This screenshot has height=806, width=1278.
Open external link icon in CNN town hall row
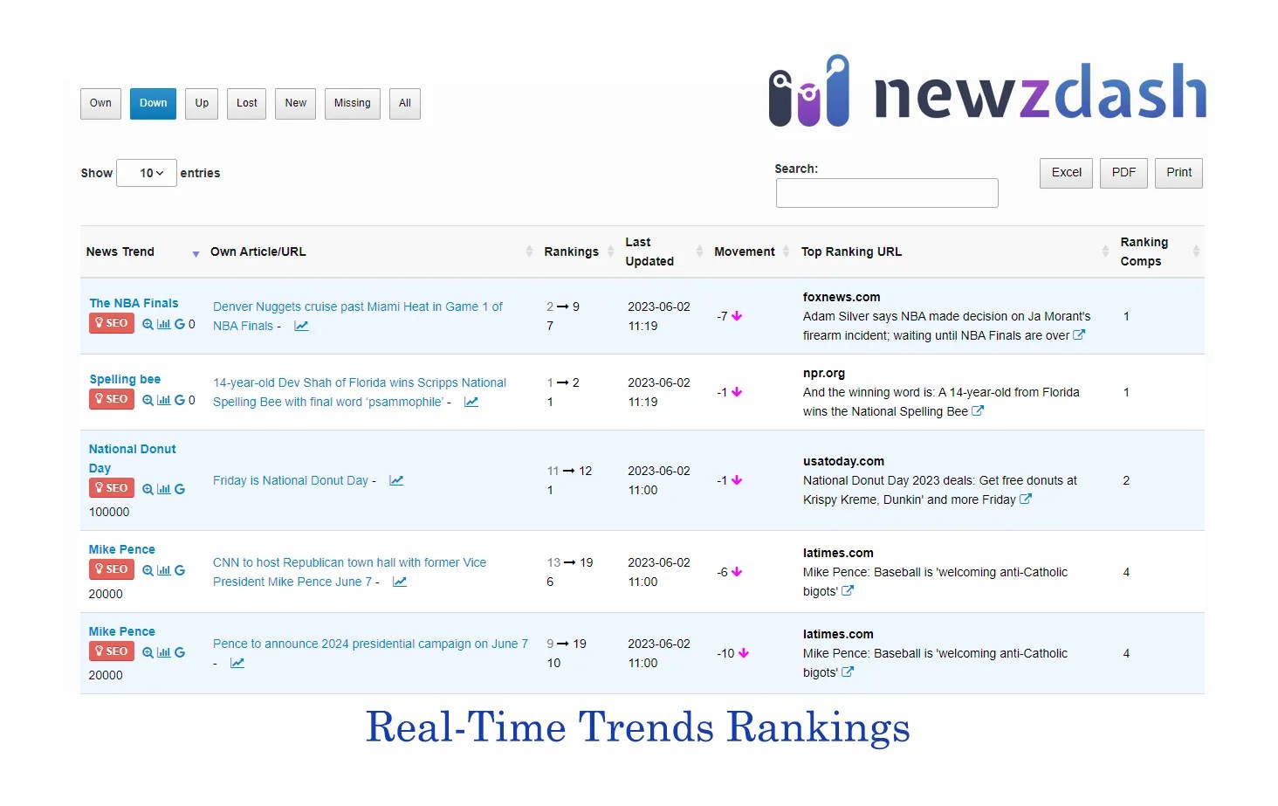pos(848,590)
